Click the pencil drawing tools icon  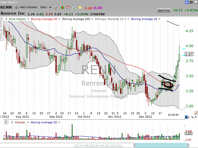point(196,113)
